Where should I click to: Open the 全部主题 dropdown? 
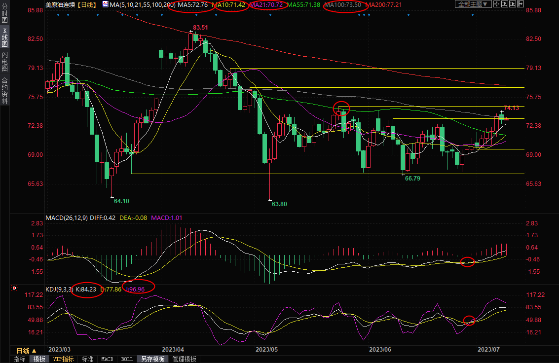(472, 4)
